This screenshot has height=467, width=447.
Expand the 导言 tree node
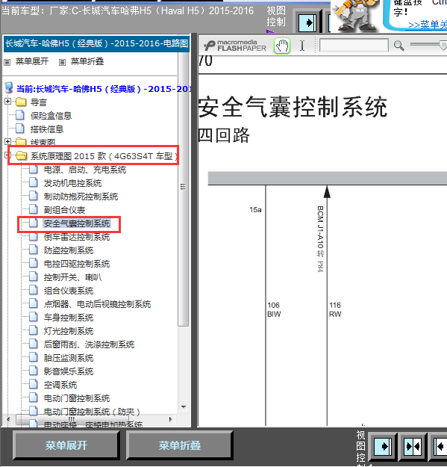(x=8, y=102)
